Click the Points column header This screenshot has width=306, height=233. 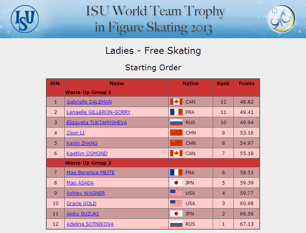point(246,83)
